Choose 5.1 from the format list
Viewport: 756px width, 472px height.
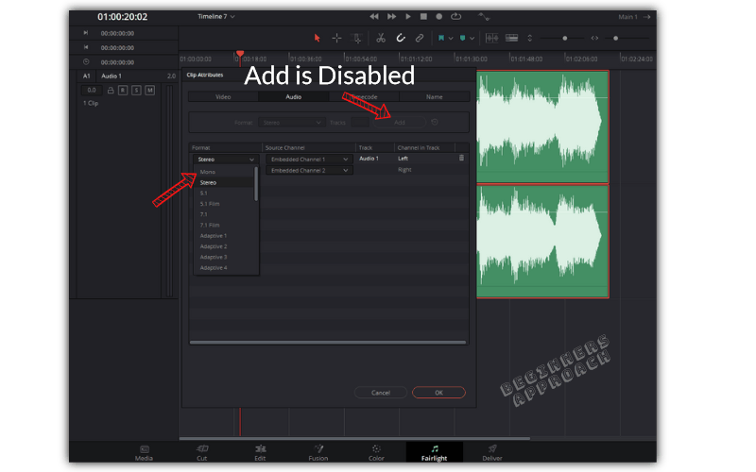[224, 194]
